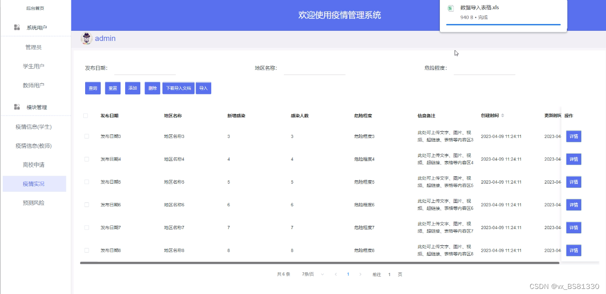Click cell 地区名称3
The height and width of the screenshot is (294, 606).
pos(174,136)
